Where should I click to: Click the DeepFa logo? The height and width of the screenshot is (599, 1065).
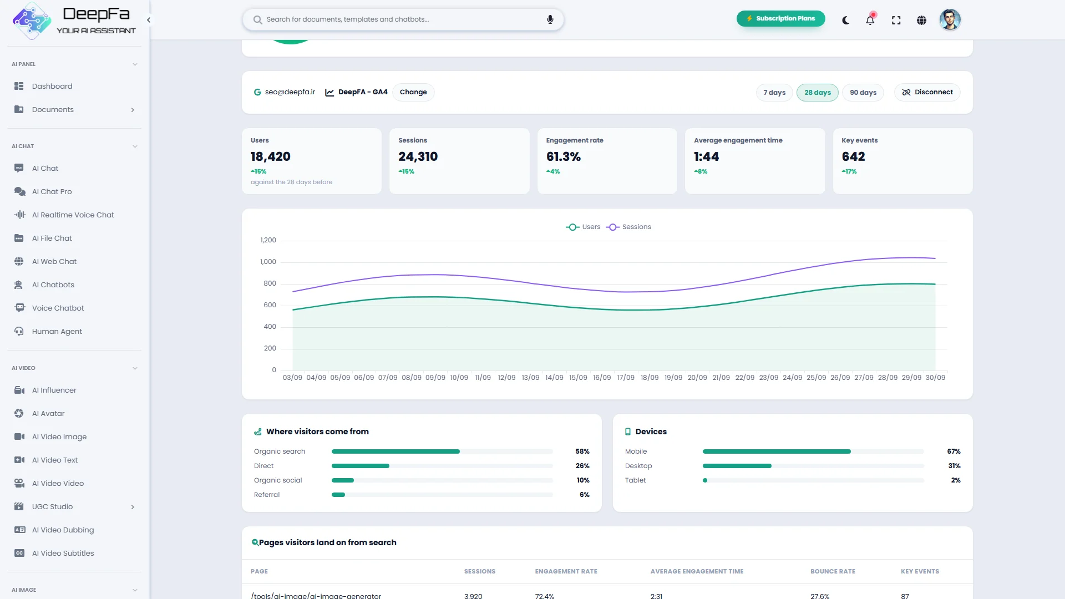74,21
